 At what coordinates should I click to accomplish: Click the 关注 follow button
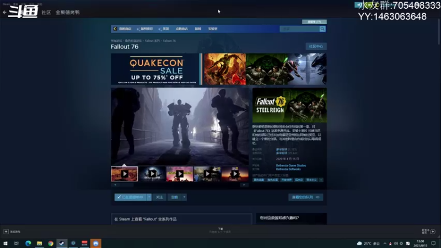point(159,197)
